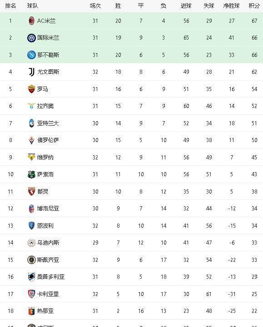Click the 乌迪内斯 team name
The image size is (263, 327).
coord(48,243)
